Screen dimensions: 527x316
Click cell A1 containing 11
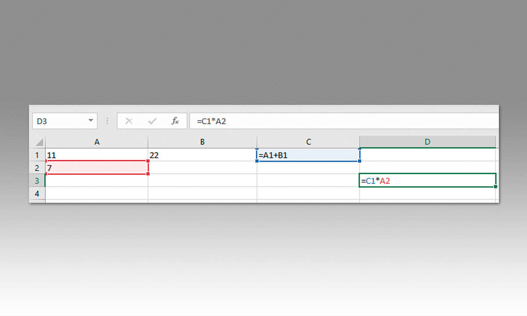tap(97, 155)
